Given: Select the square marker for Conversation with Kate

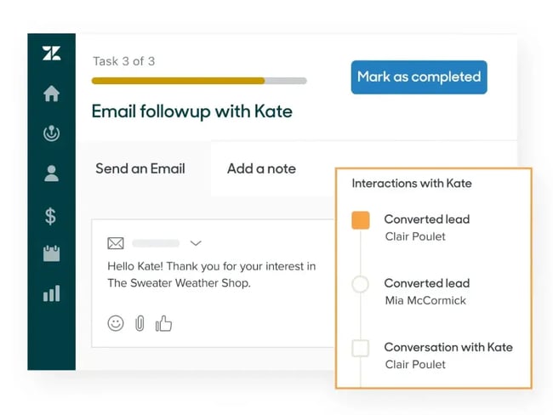Looking at the screenshot, I should coord(361,348).
